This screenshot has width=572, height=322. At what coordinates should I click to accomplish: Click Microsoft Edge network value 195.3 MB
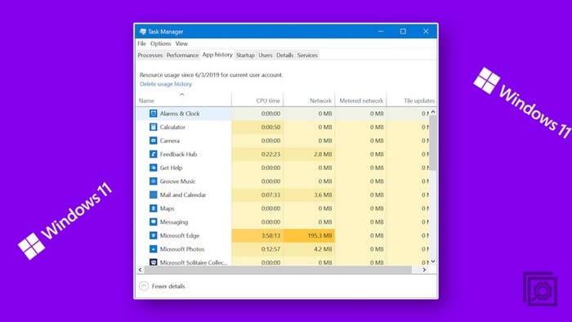pyautogui.click(x=320, y=235)
